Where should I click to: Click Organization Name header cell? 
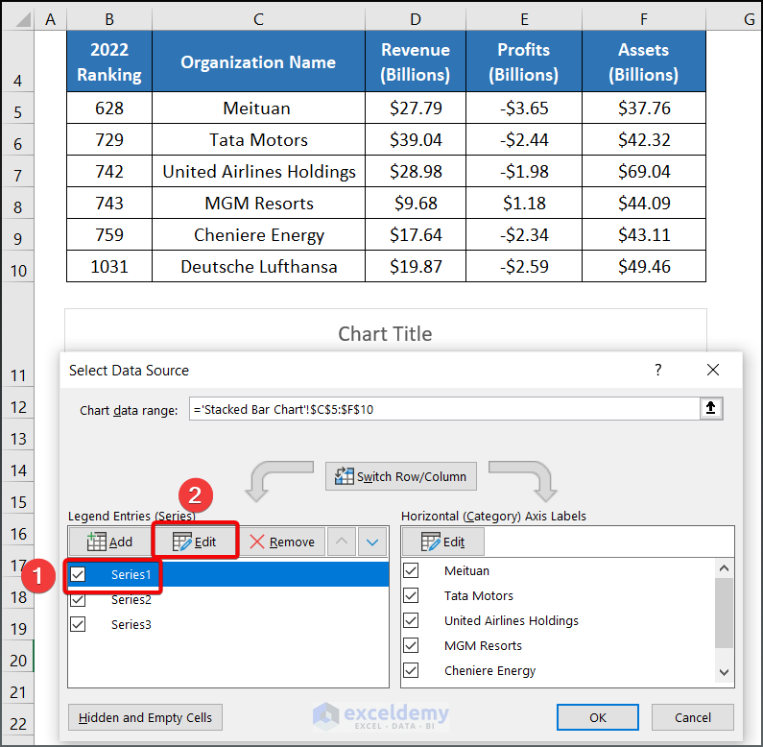coord(258,61)
